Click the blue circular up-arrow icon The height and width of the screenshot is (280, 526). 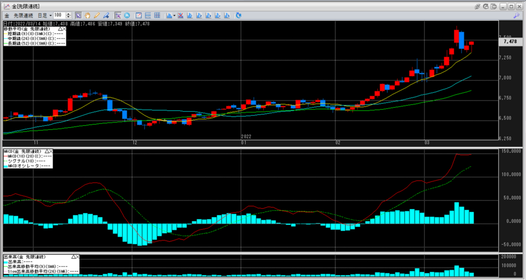coord(127,15)
